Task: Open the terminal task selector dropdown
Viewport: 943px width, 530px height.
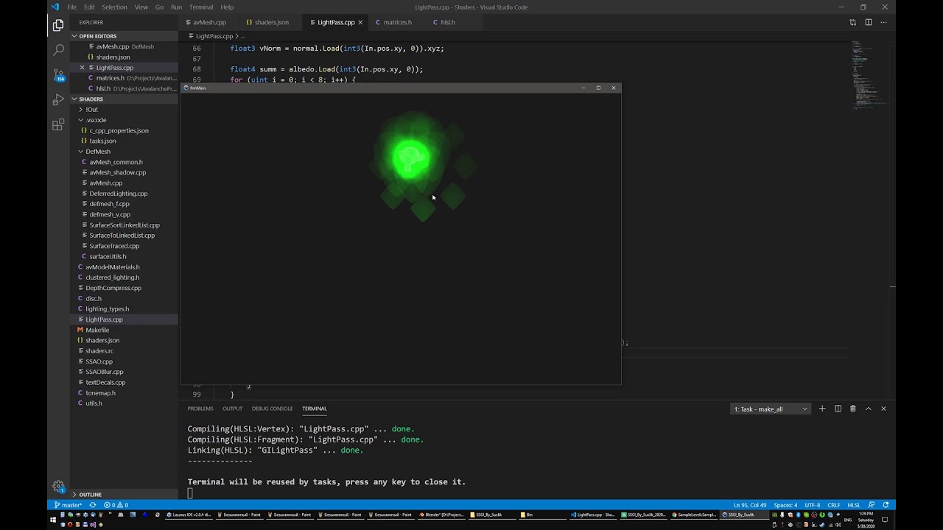Action: [771, 409]
